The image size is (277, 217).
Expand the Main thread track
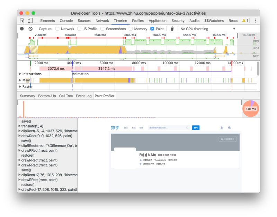[x=20, y=80]
